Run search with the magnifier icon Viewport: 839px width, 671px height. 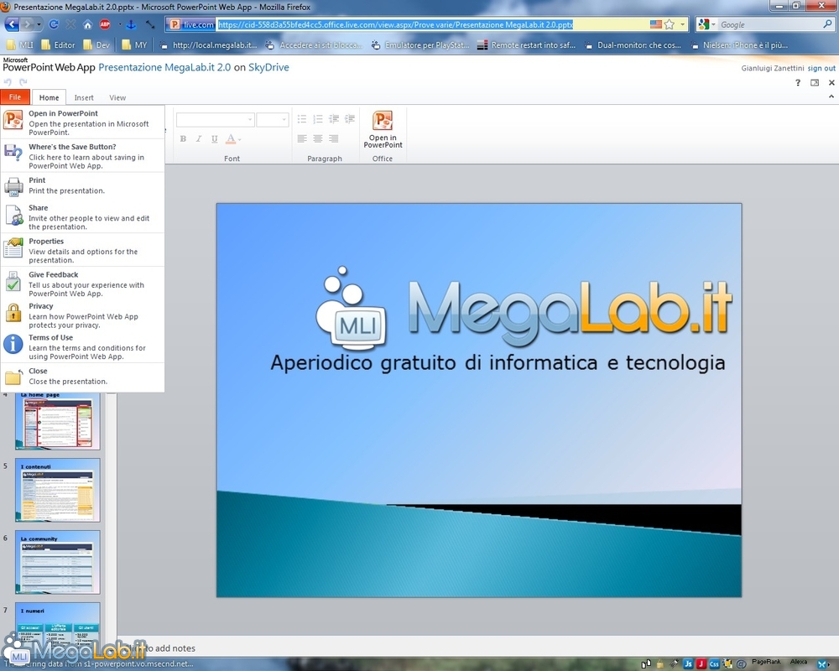[828, 24]
